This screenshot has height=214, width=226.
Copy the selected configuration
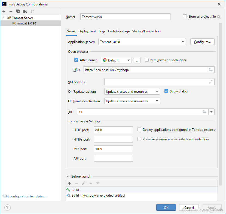18,11
